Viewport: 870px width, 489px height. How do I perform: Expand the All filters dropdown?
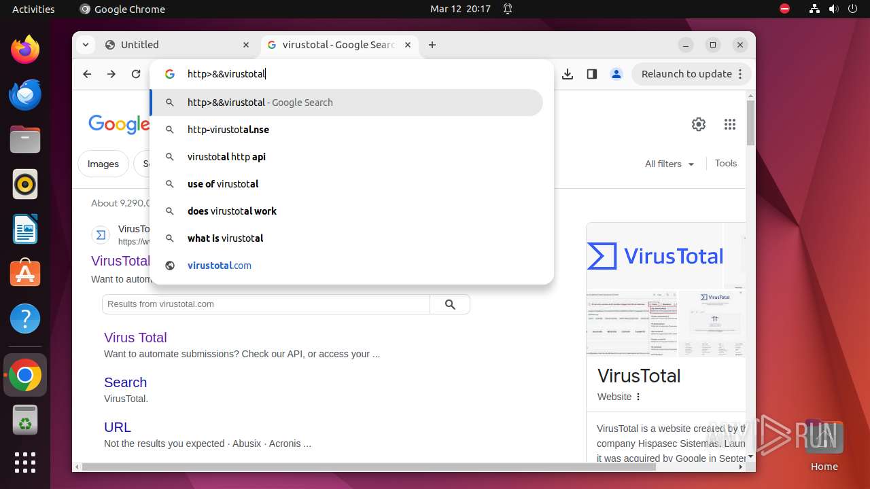pos(669,164)
